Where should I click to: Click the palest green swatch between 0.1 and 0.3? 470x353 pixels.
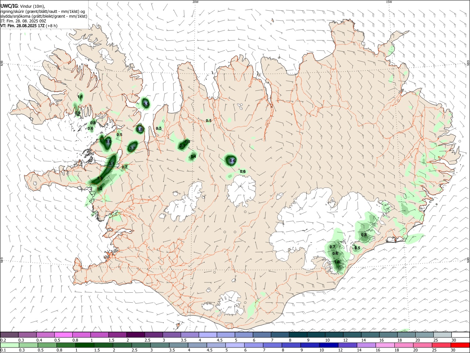click(x=10, y=345)
